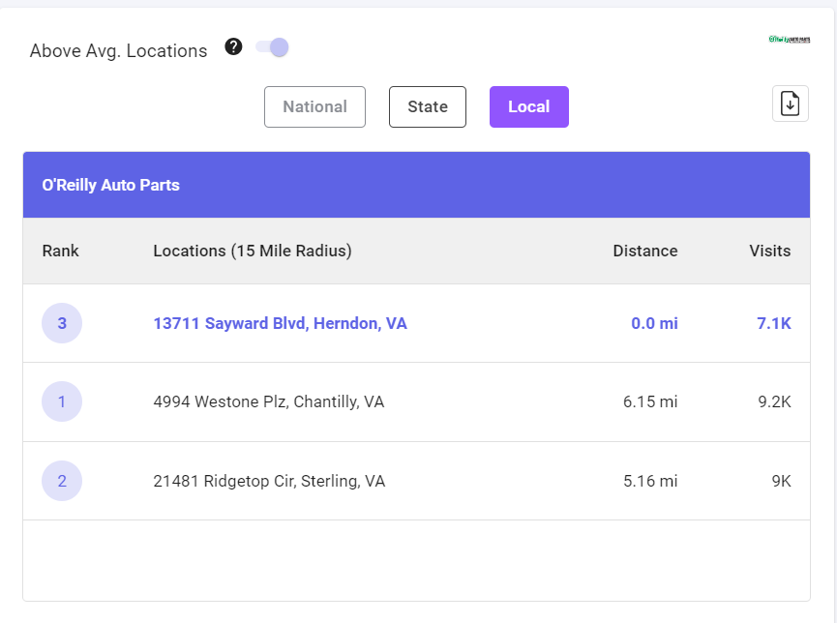Click the Above Avg. Locations label
The height and width of the screenshot is (623, 837).
(118, 51)
